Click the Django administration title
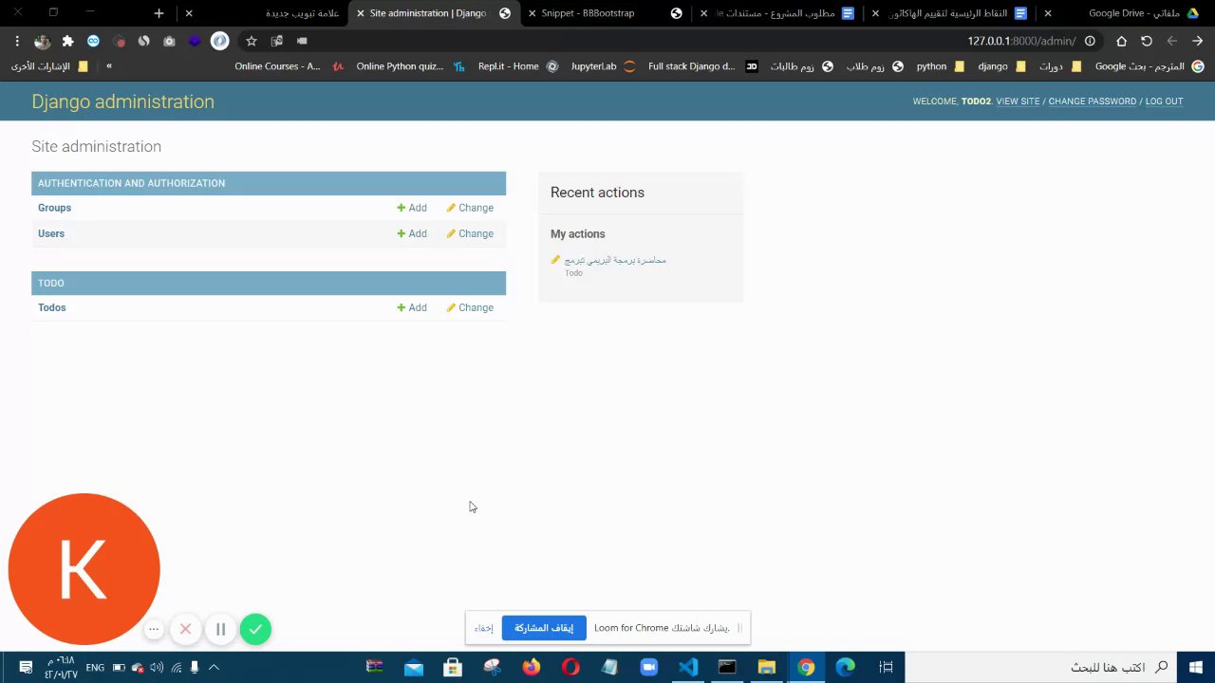Image resolution: width=1215 pixels, height=683 pixels. (x=123, y=102)
